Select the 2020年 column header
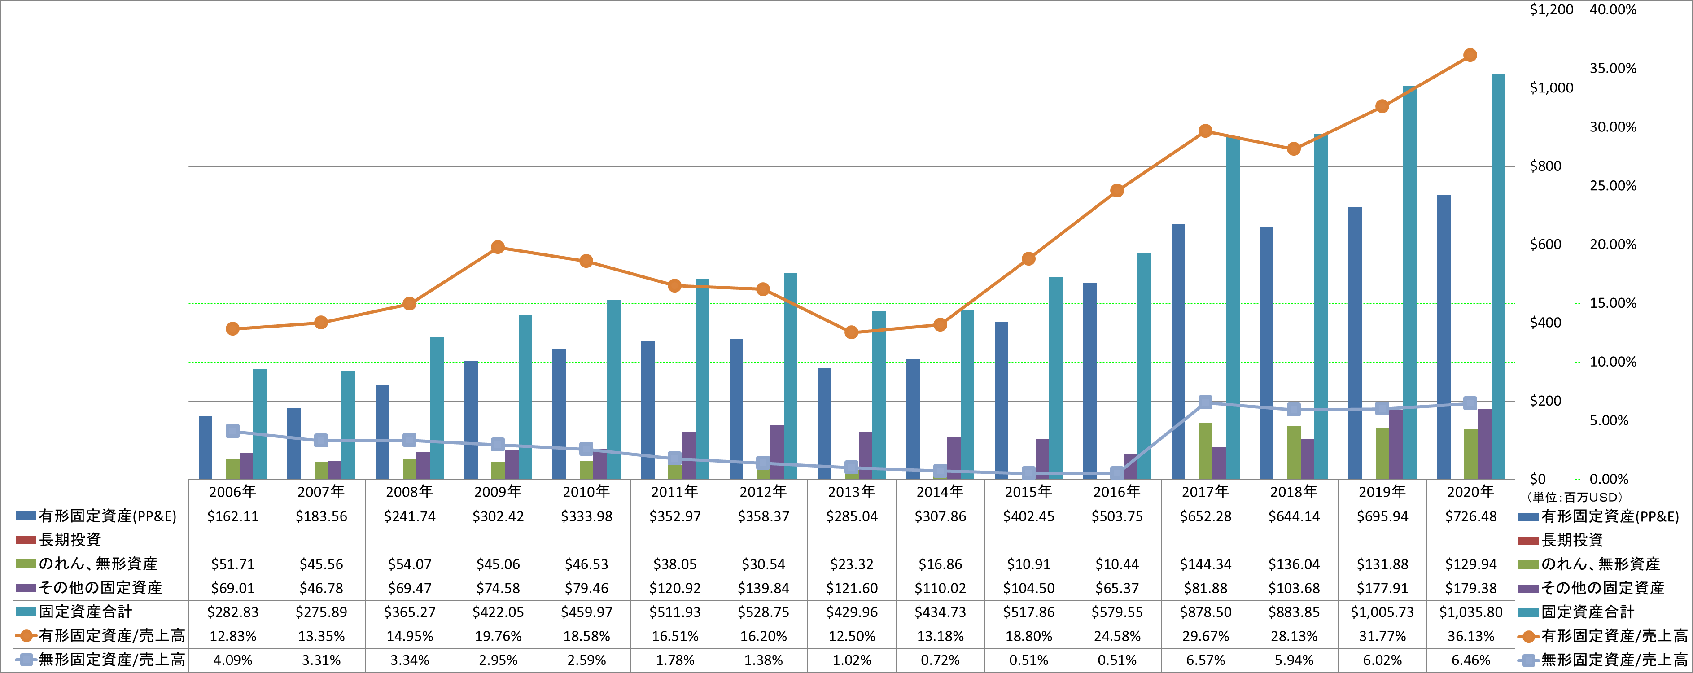 (x=1470, y=492)
